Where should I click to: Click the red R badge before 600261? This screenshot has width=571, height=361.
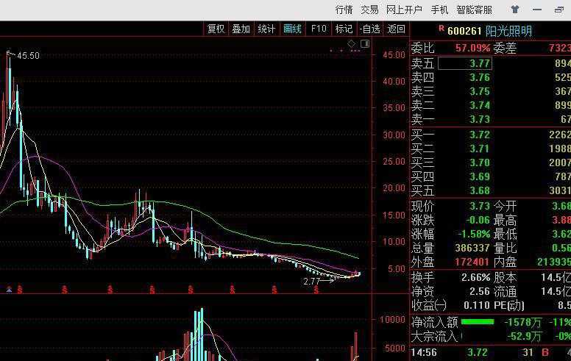(x=441, y=29)
